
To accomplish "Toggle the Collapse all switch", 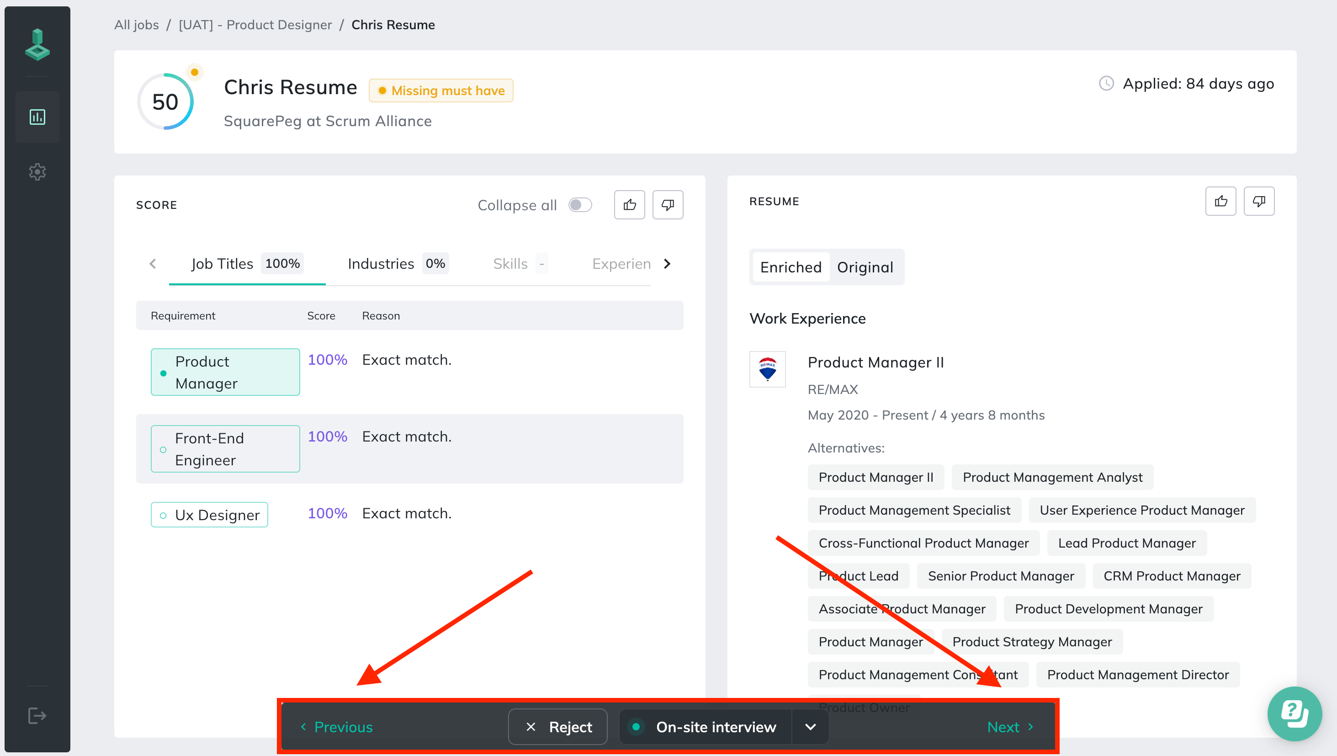I will [x=580, y=205].
